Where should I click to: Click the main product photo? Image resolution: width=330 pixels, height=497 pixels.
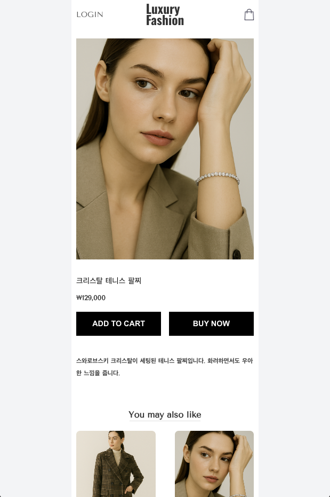coord(165,149)
